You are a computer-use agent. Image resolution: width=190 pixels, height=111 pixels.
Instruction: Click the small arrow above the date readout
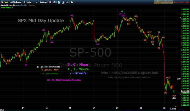(176, 106)
